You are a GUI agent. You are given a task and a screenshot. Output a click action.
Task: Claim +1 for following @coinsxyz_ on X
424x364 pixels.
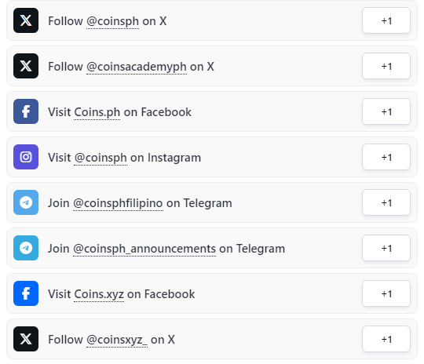pyautogui.click(x=386, y=339)
